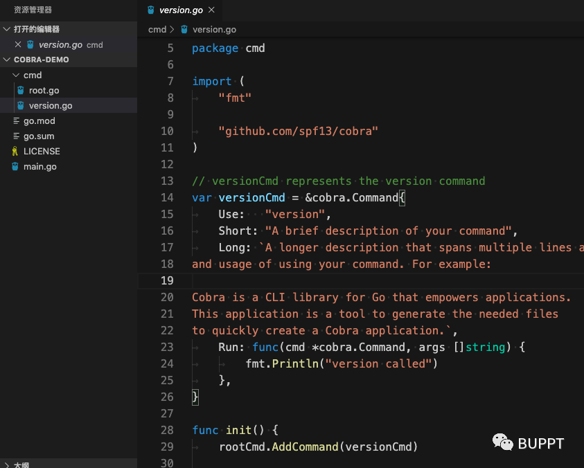The image size is (584, 468).
Task: Open root.go in the explorer tree
Action: pyautogui.click(x=69, y=91)
